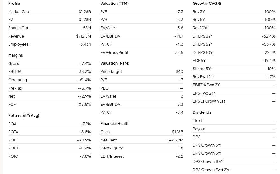Click the FCF margin value -108.8%
This screenshot has width=280, height=174.
click(x=83, y=104)
